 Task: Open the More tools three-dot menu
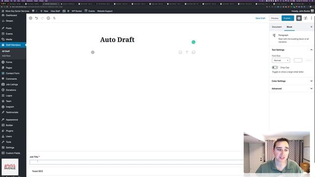[312, 18]
